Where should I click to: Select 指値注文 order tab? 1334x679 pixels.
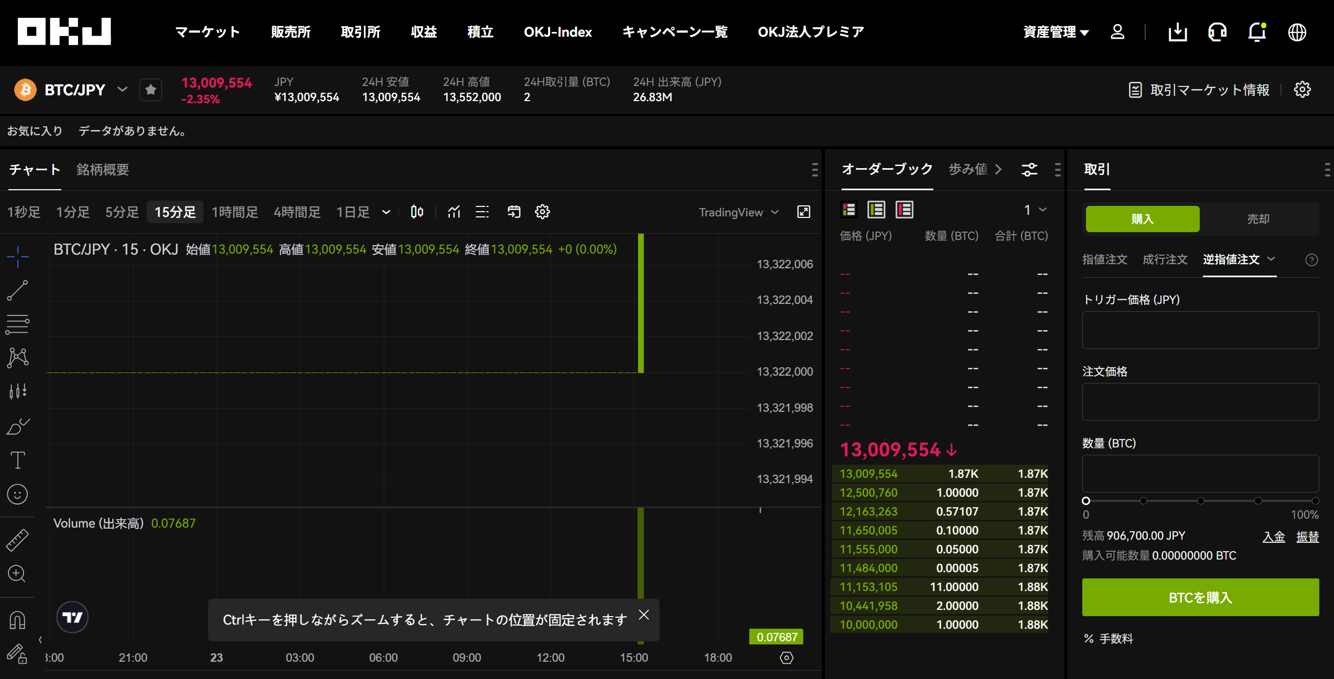[x=1105, y=259]
